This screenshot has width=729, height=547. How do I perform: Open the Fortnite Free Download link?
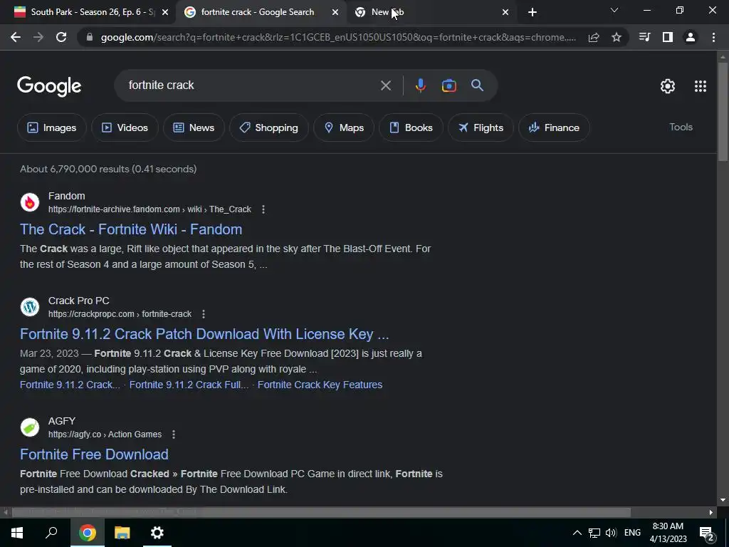tap(95, 454)
